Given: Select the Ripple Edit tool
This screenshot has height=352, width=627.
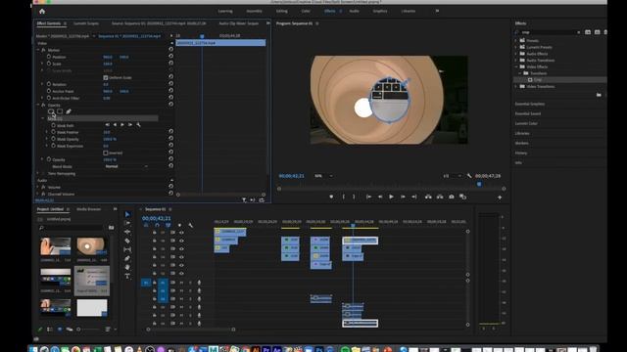Looking at the screenshot, I should [x=127, y=232].
